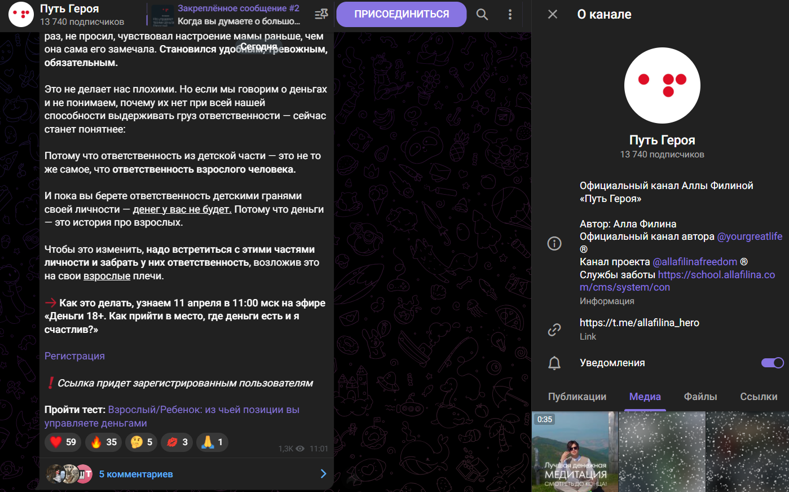Open the @yourgreatlife channel mention
The height and width of the screenshot is (492, 789).
coord(750,236)
